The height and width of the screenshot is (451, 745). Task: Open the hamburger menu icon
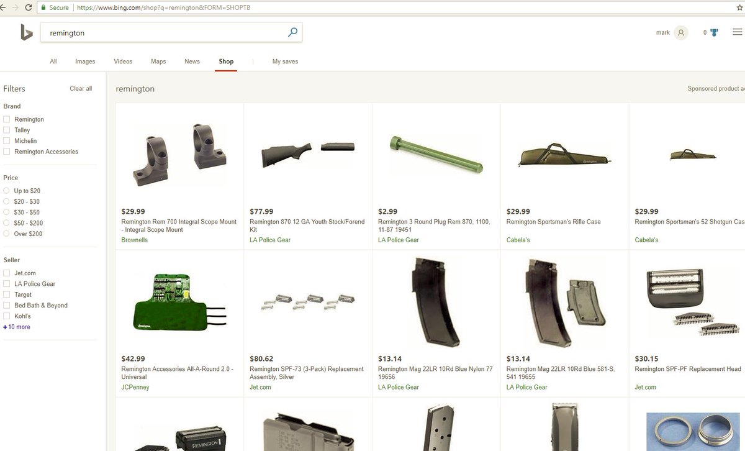[737, 32]
